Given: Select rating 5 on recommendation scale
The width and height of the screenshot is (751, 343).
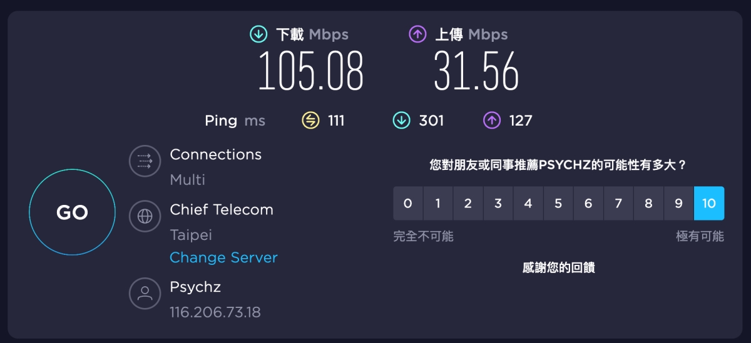Looking at the screenshot, I should tap(558, 204).
